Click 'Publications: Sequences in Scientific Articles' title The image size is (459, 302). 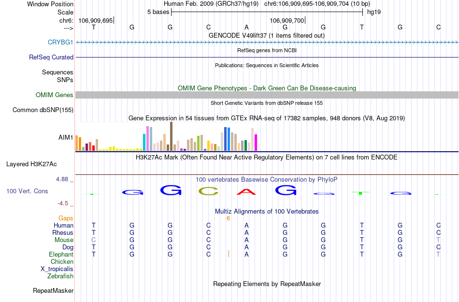(x=267, y=65)
